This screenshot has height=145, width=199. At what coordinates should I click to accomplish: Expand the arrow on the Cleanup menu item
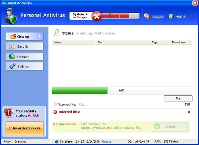40,36
